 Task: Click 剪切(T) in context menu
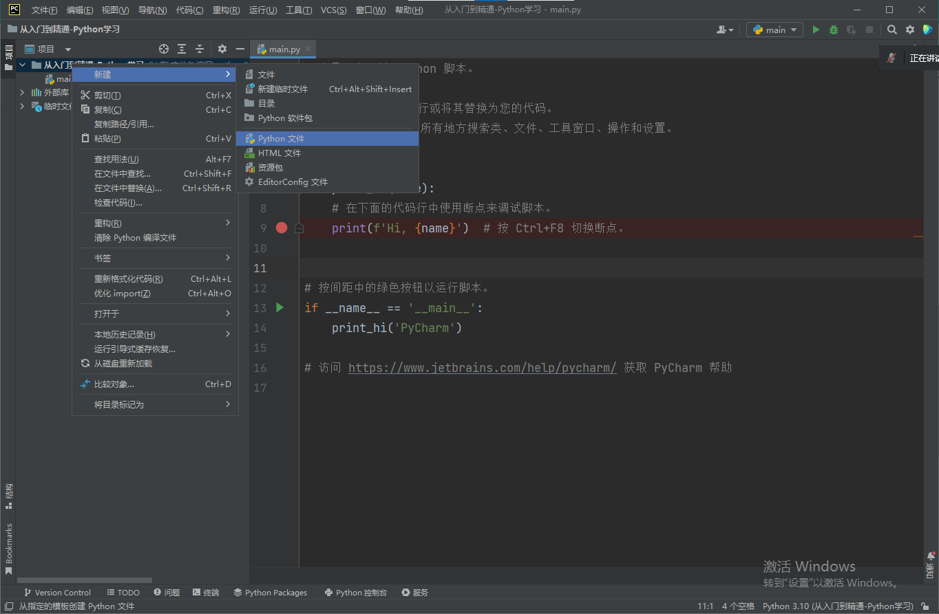(155, 96)
